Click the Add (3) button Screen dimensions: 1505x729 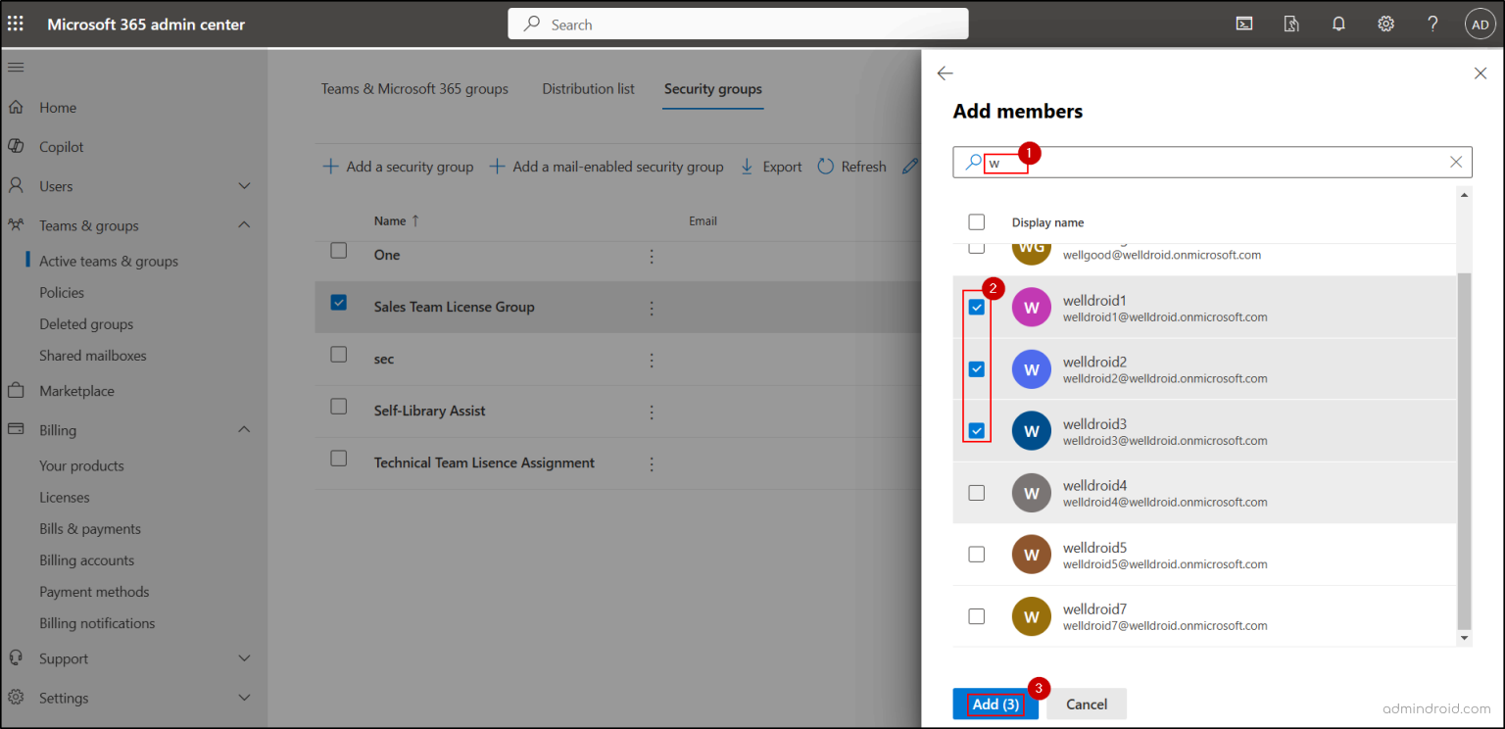[x=995, y=704]
